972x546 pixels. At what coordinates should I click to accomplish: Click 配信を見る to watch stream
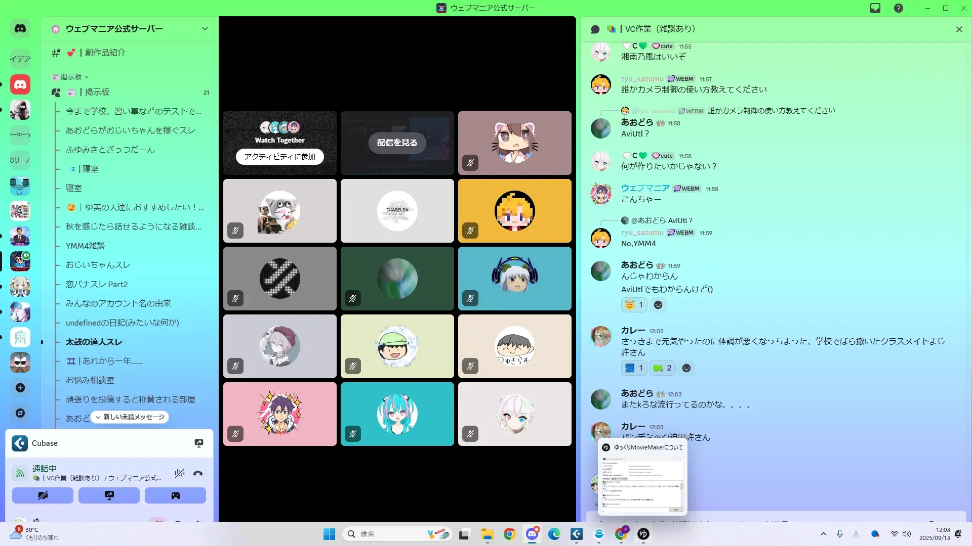click(397, 143)
